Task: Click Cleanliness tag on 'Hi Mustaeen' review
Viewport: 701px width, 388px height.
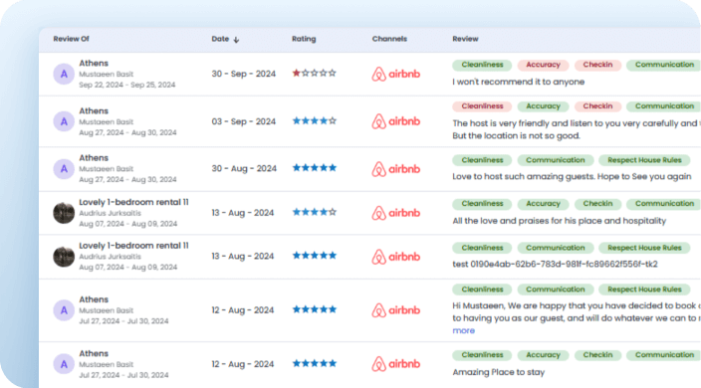Action: tap(482, 290)
